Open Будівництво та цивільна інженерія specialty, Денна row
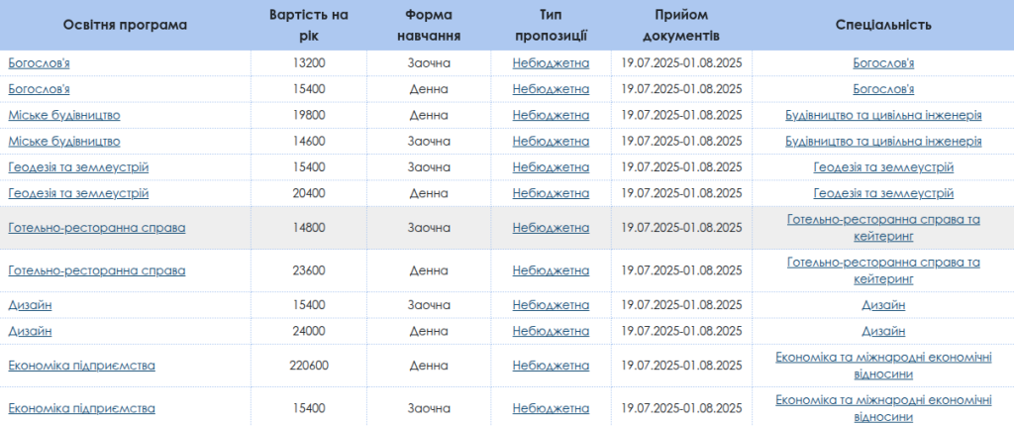 point(883,115)
